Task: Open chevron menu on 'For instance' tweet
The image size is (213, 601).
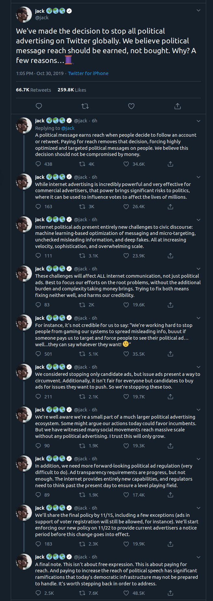Action: tap(198, 318)
